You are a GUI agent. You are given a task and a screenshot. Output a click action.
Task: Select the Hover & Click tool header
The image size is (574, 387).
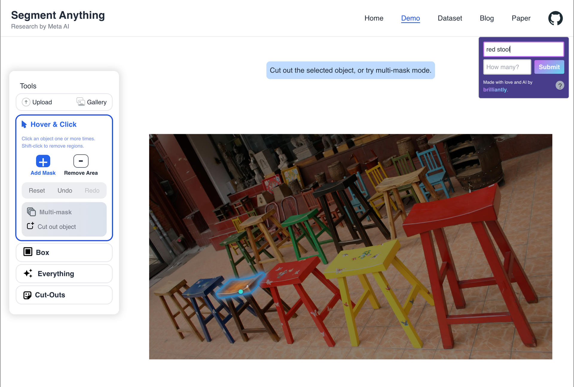point(54,124)
